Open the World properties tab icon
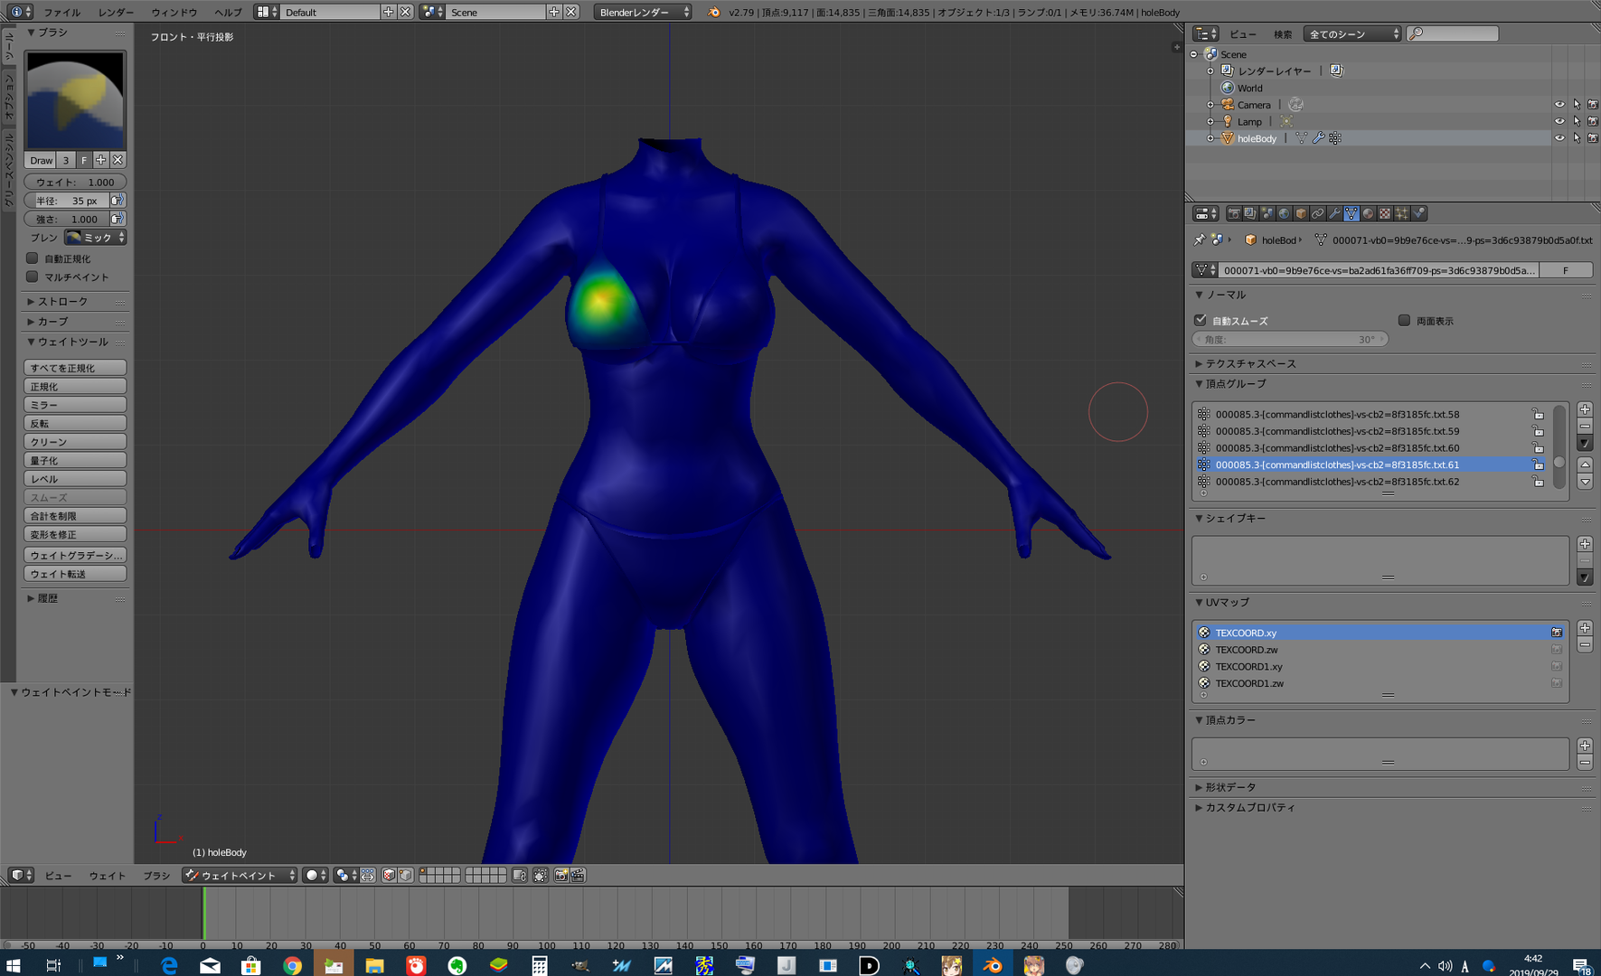Screen dimensions: 1601x976 point(1284,214)
